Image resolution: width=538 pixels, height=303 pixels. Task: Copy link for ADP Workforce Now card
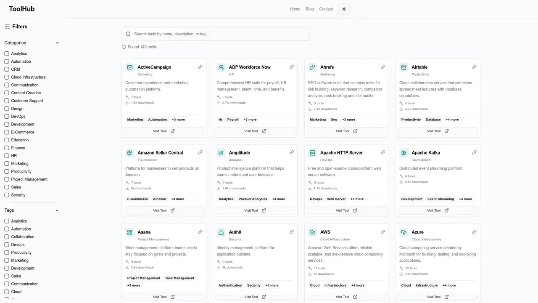click(x=292, y=67)
